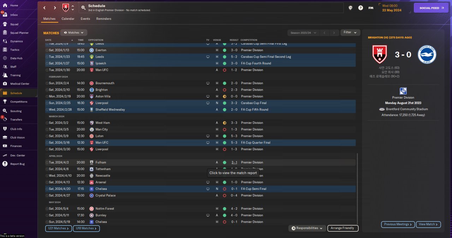Open the Staff sidebar icon
This screenshot has width=452, height=238.
click(5, 66)
